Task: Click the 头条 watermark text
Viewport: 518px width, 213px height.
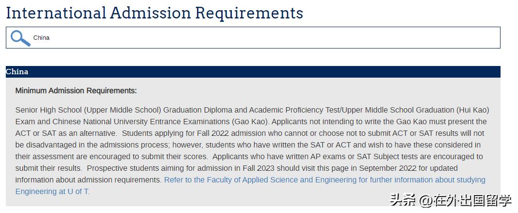Action: click(x=403, y=200)
